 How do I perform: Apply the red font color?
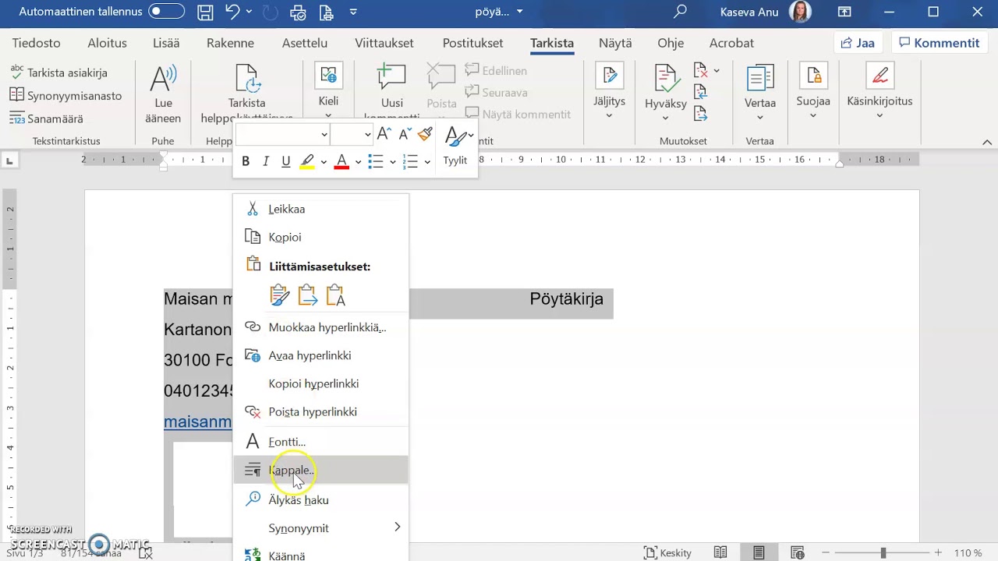(342, 161)
